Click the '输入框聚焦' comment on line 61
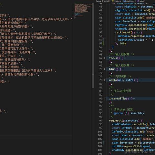Viewport: 155px width, 155px height. click(x=122, y=54)
